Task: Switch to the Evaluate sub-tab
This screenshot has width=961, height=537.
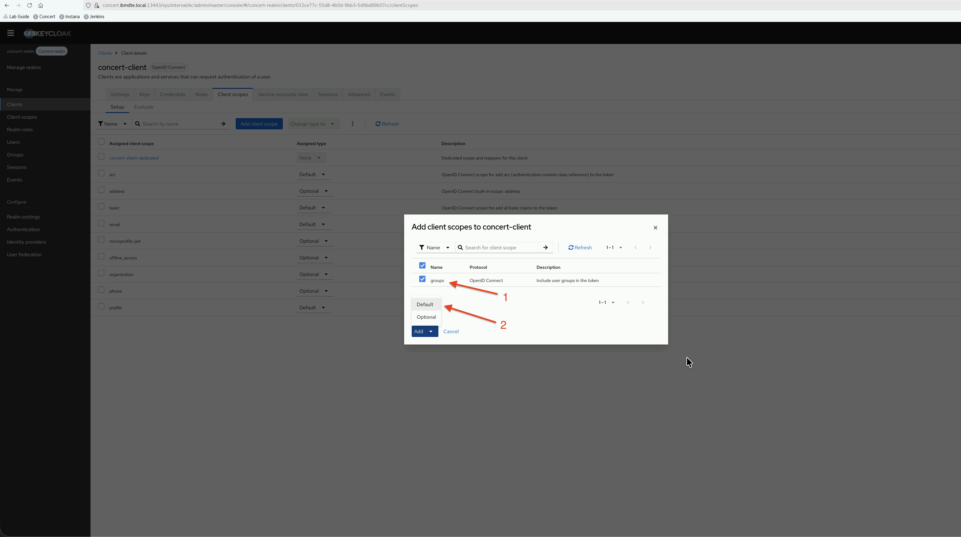Action: coord(144,107)
